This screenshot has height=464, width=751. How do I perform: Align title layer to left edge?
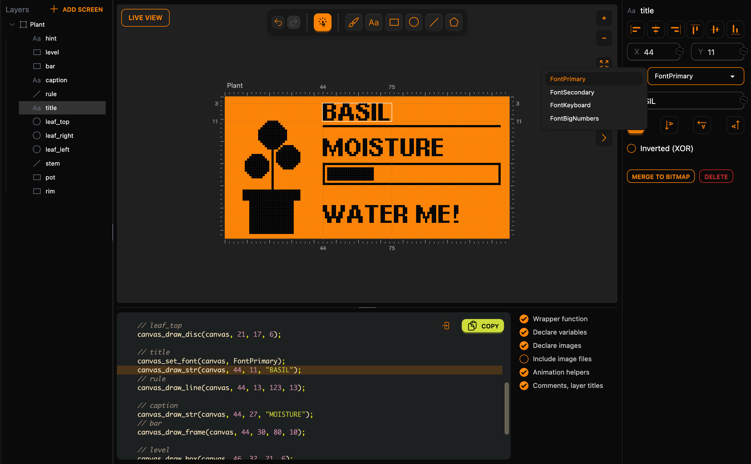click(x=636, y=29)
